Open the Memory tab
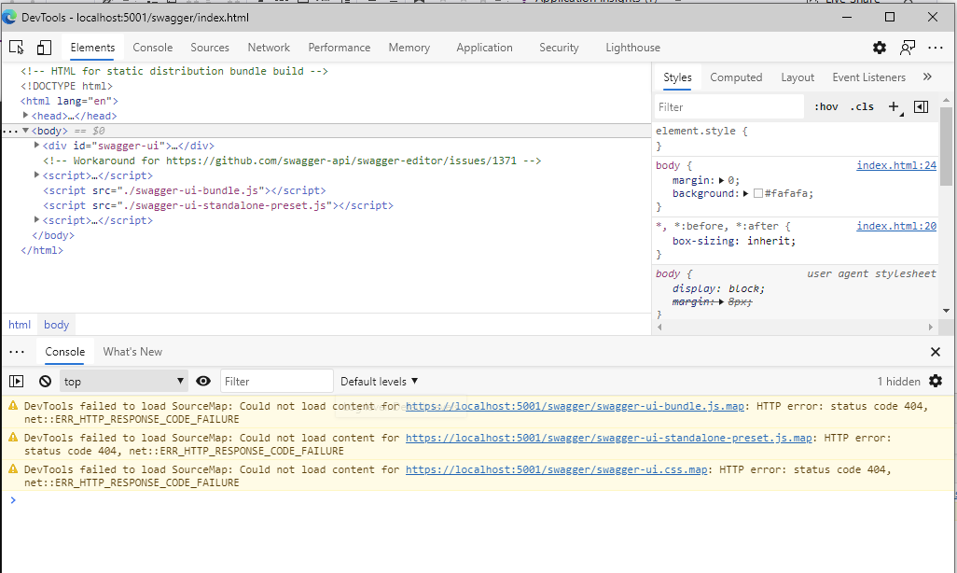 (x=409, y=48)
